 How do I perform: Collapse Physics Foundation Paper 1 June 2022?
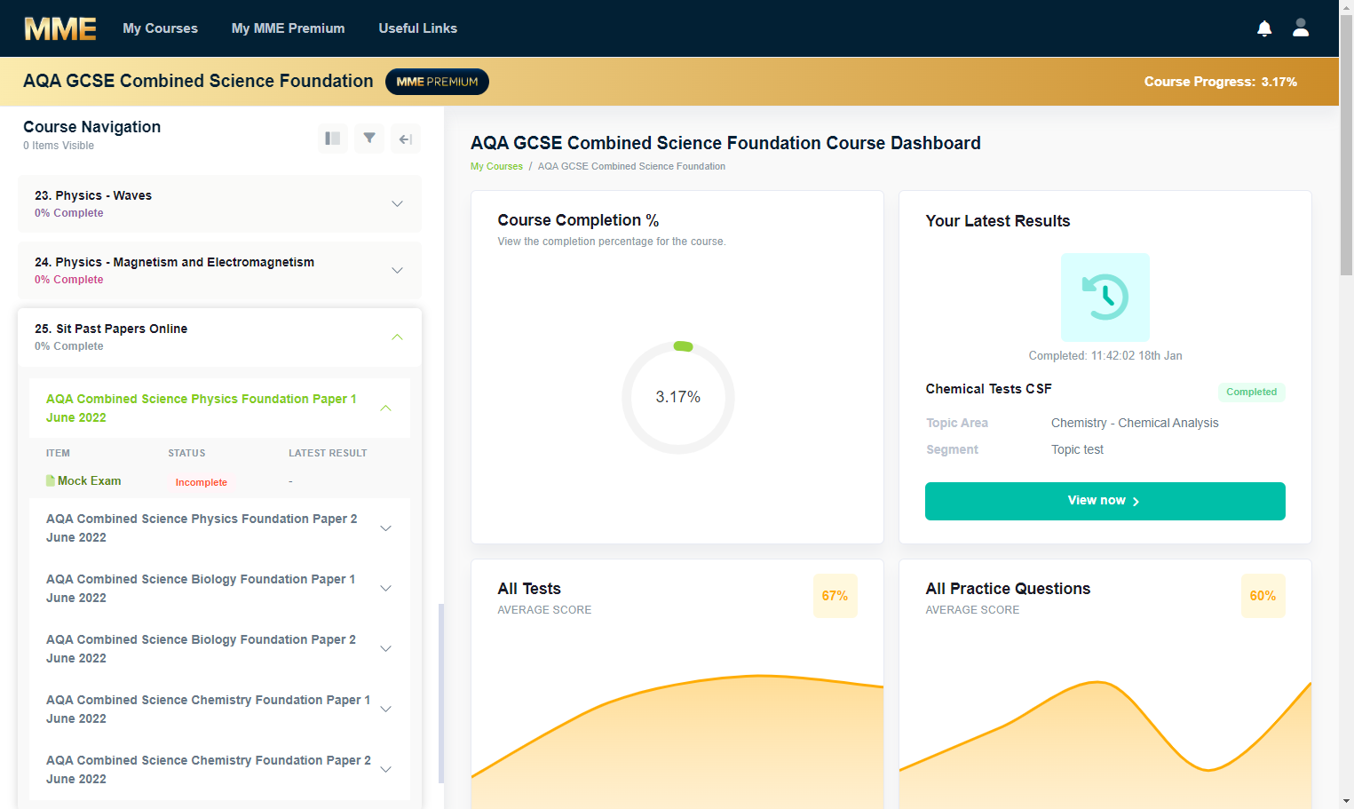pyautogui.click(x=219, y=408)
